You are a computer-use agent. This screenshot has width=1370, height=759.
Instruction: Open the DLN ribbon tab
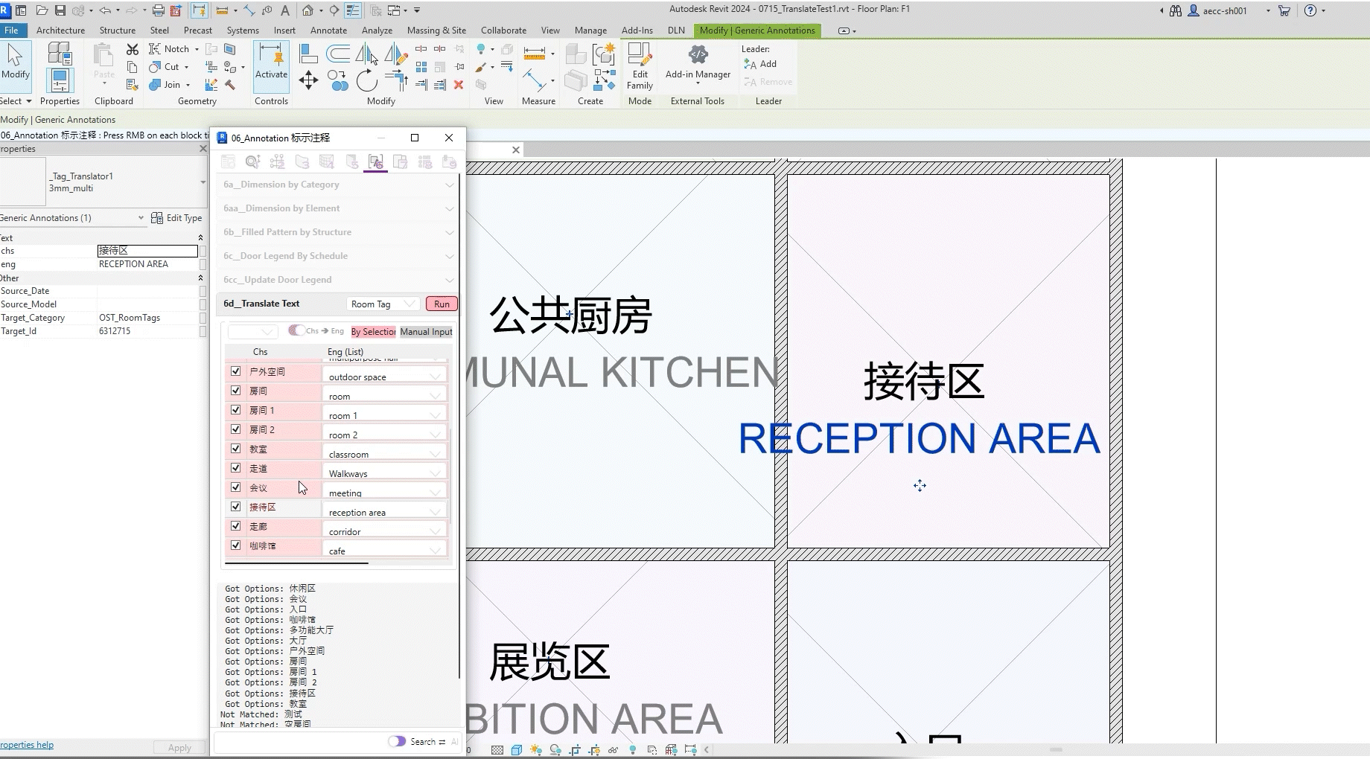point(676,31)
